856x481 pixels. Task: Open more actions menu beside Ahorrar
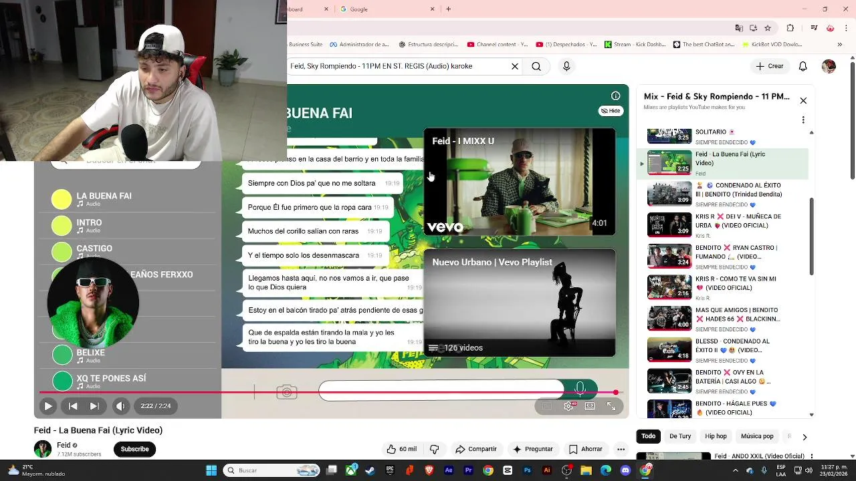(x=621, y=449)
